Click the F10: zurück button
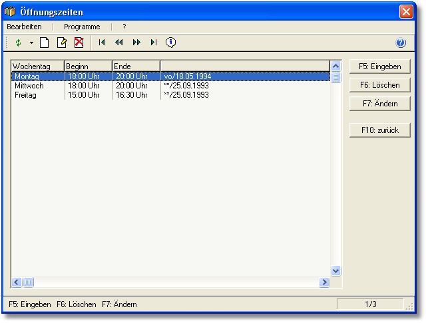 tap(379, 130)
